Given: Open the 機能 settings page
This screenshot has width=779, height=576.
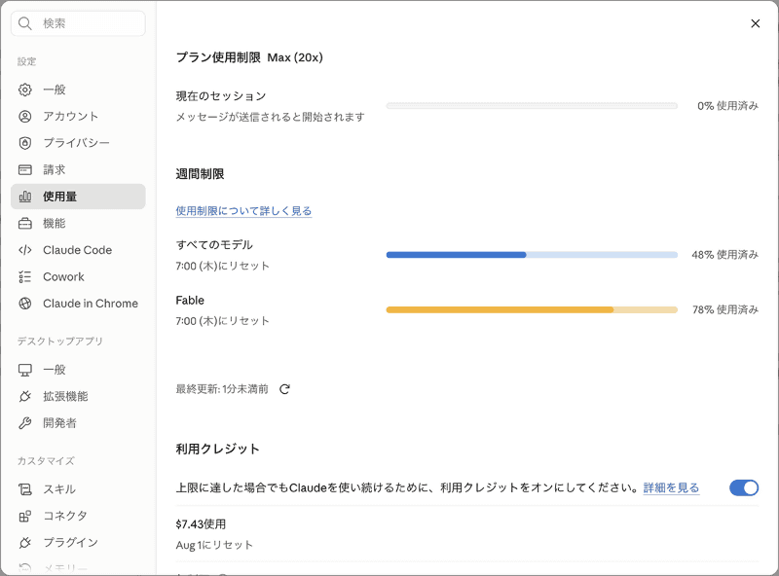Looking at the screenshot, I should click(x=78, y=224).
